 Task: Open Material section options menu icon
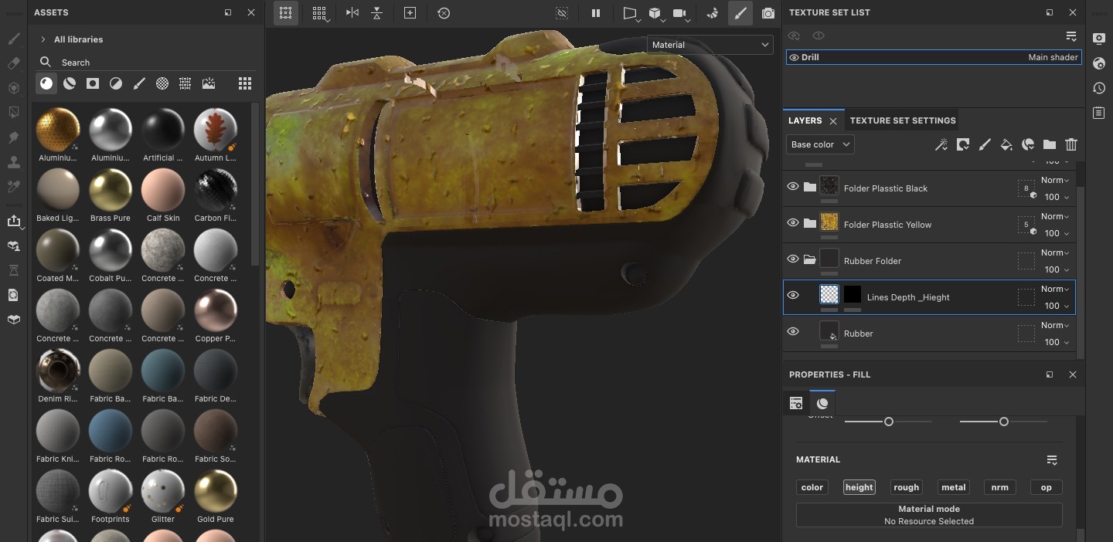click(x=1052, y=459)
